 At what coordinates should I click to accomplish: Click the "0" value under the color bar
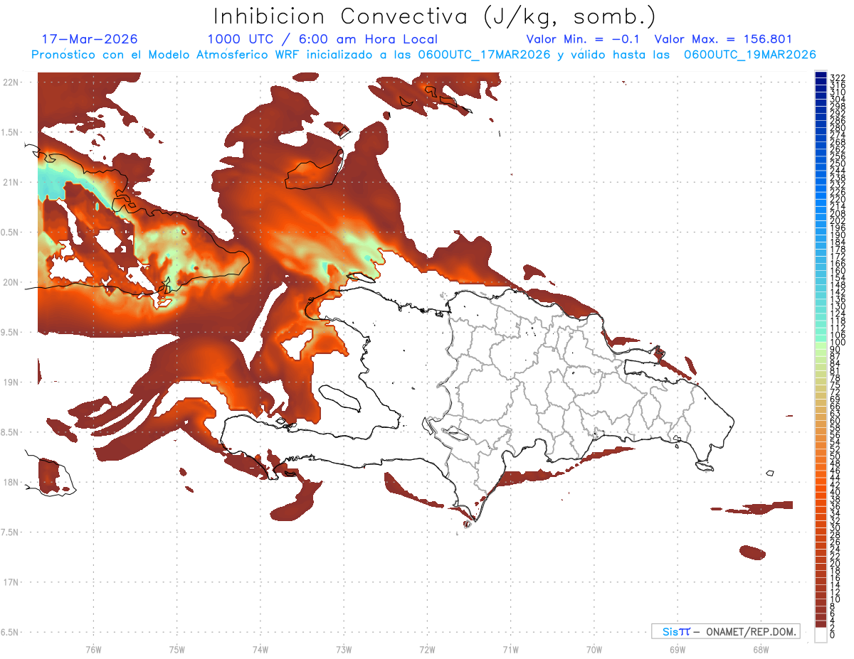[833, 635]
